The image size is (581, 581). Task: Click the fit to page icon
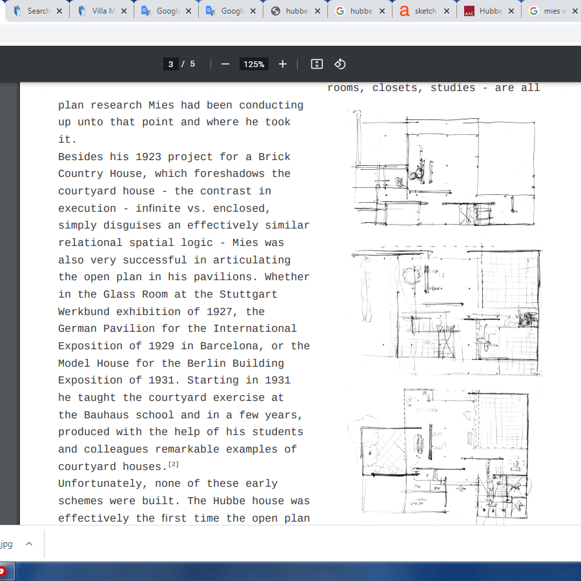(317, 64)
